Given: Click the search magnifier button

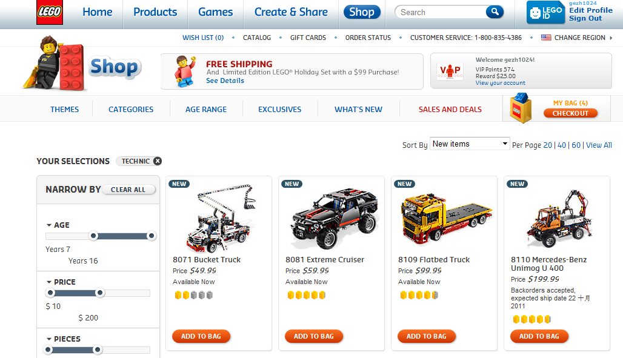Looking at the screenshot, I should click(x=495, y=12).
